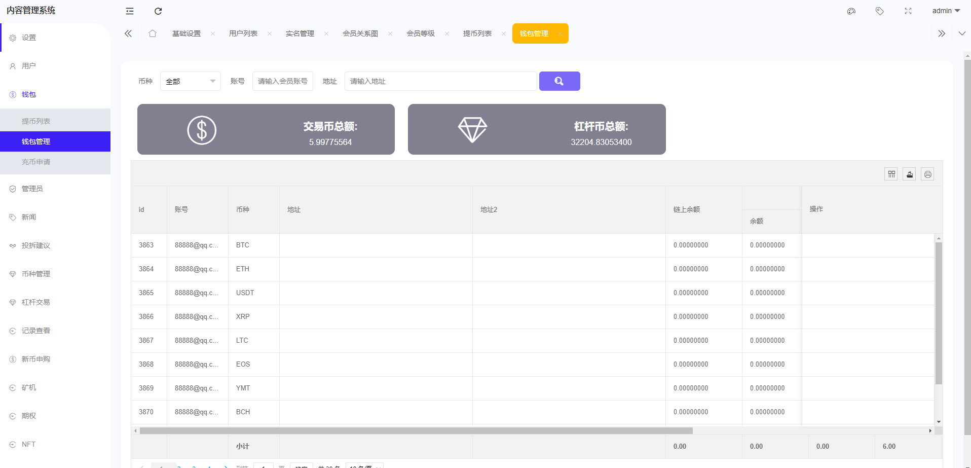Switch to the 用户列表 tab
Image resolution: width=971 pixels, height=468 pixels.
(243, 33)
